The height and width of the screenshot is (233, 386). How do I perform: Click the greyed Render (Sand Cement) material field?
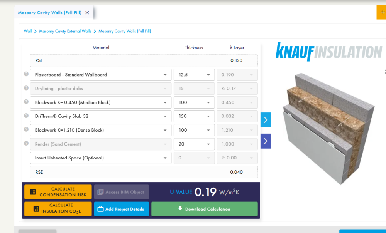101,144
